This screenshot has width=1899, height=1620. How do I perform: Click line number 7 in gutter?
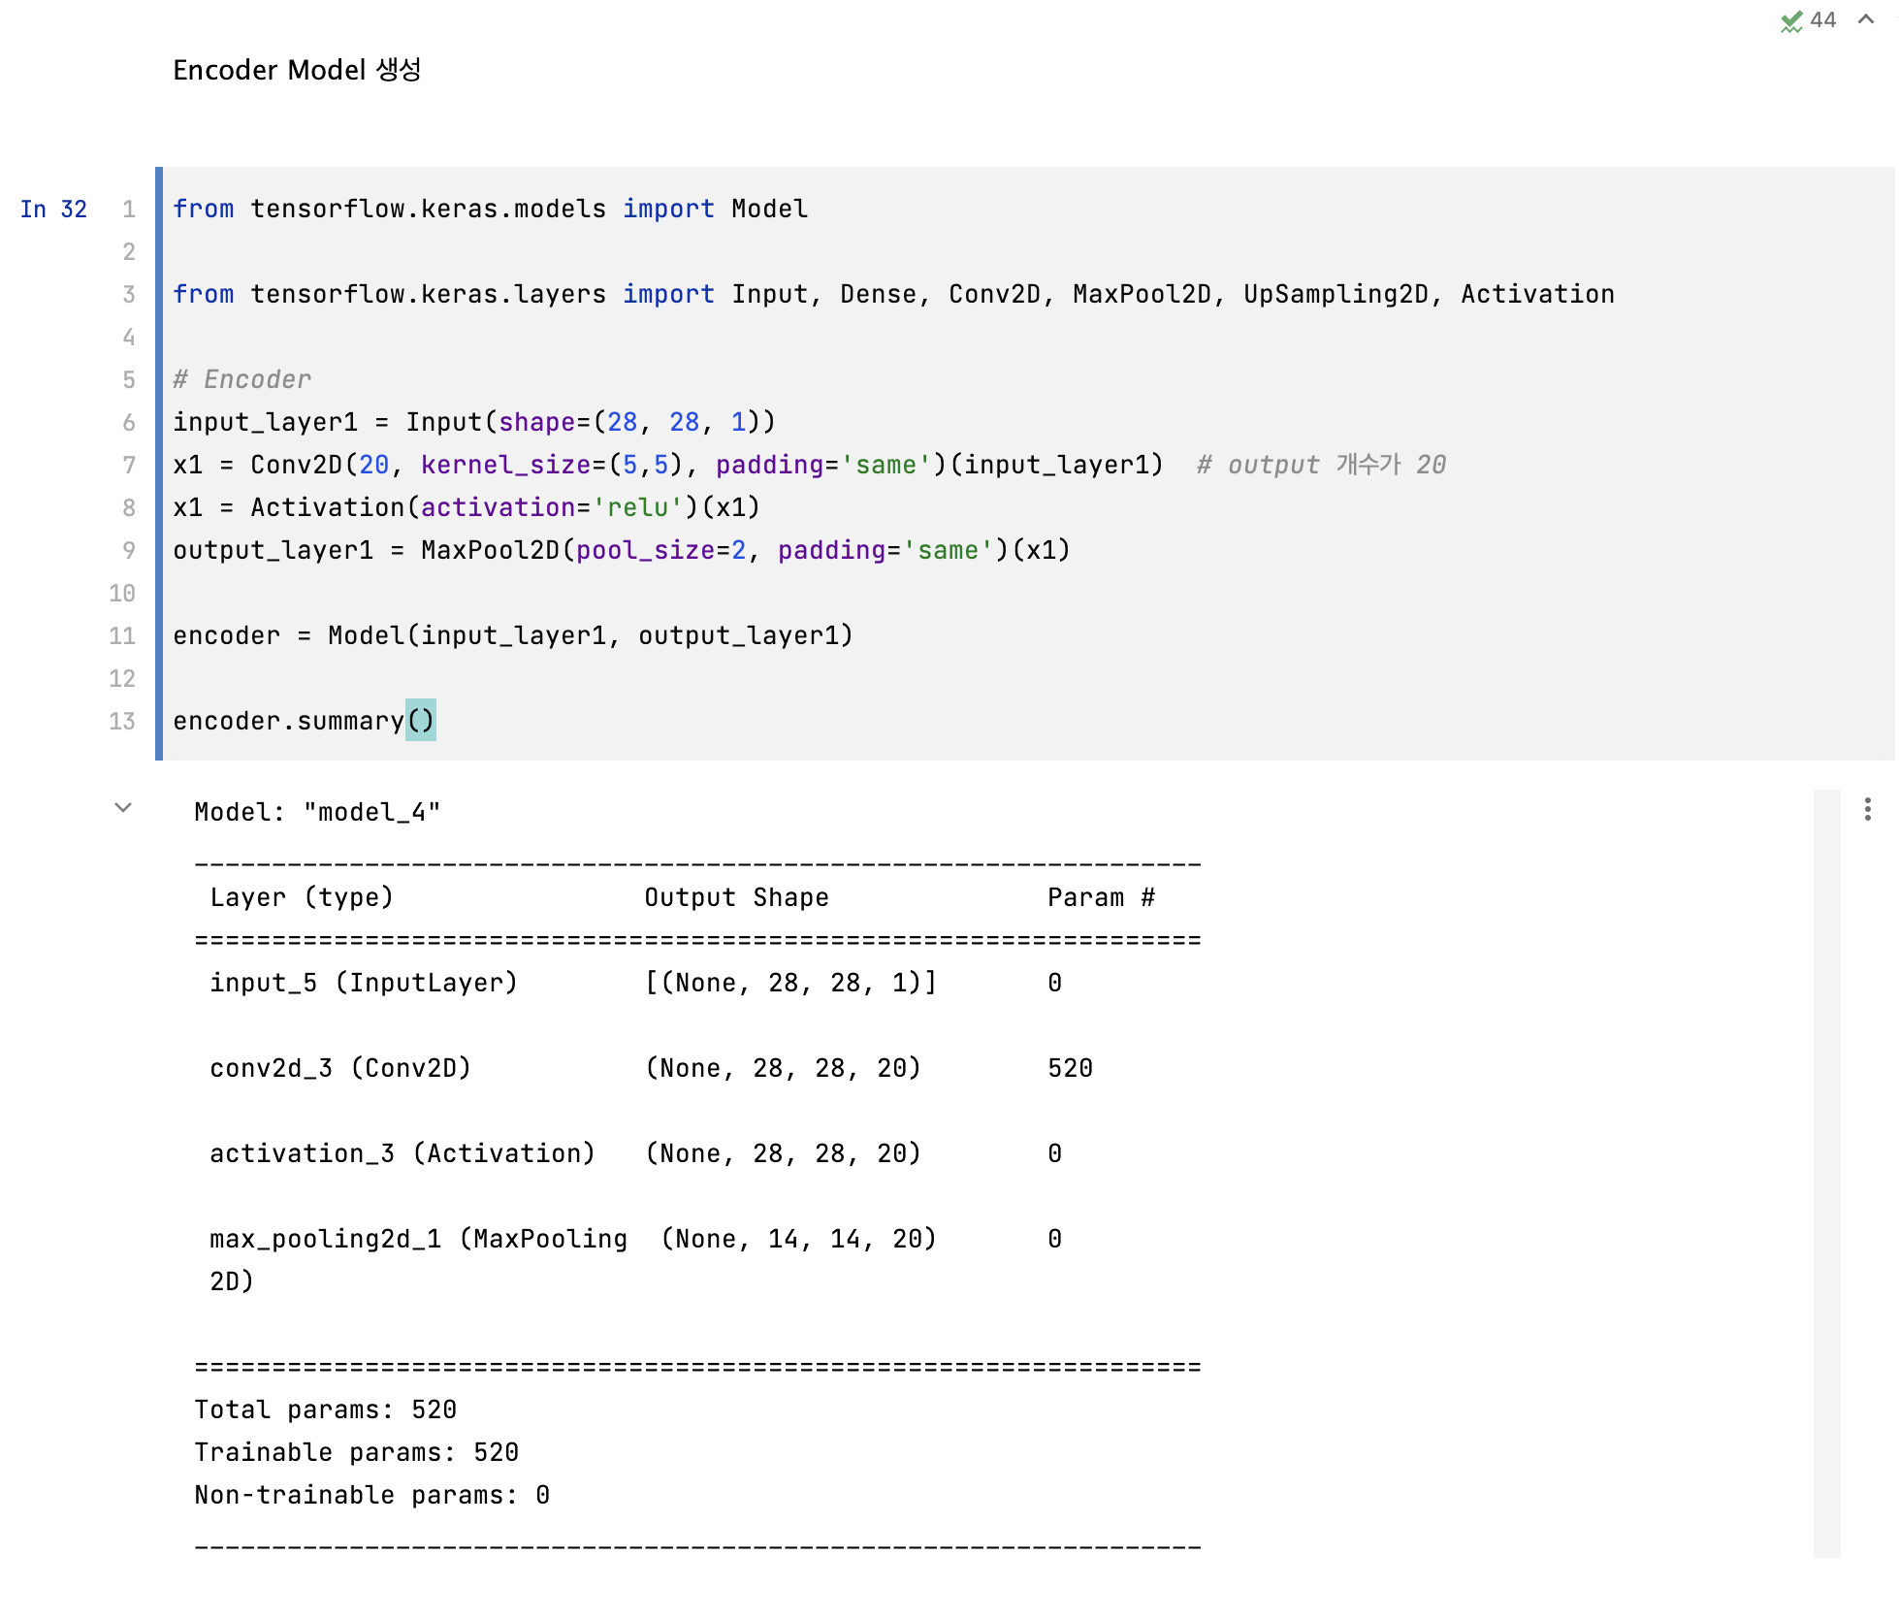(128, 465)
